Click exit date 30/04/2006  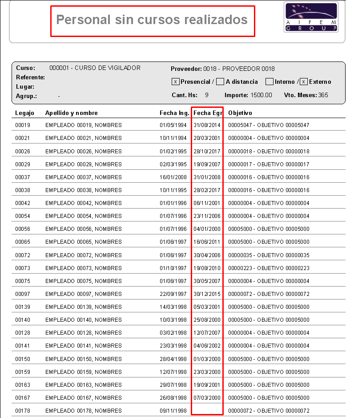click(207, 255)
